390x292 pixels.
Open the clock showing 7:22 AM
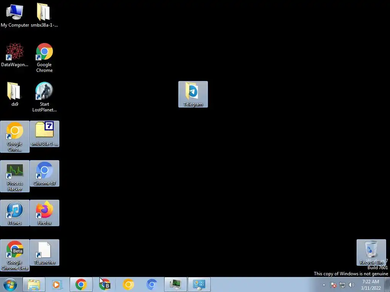(371, 285)
